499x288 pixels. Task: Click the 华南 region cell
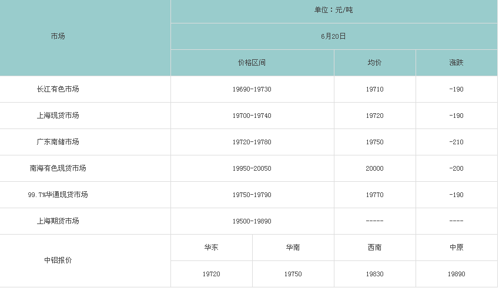coord(293,248)
